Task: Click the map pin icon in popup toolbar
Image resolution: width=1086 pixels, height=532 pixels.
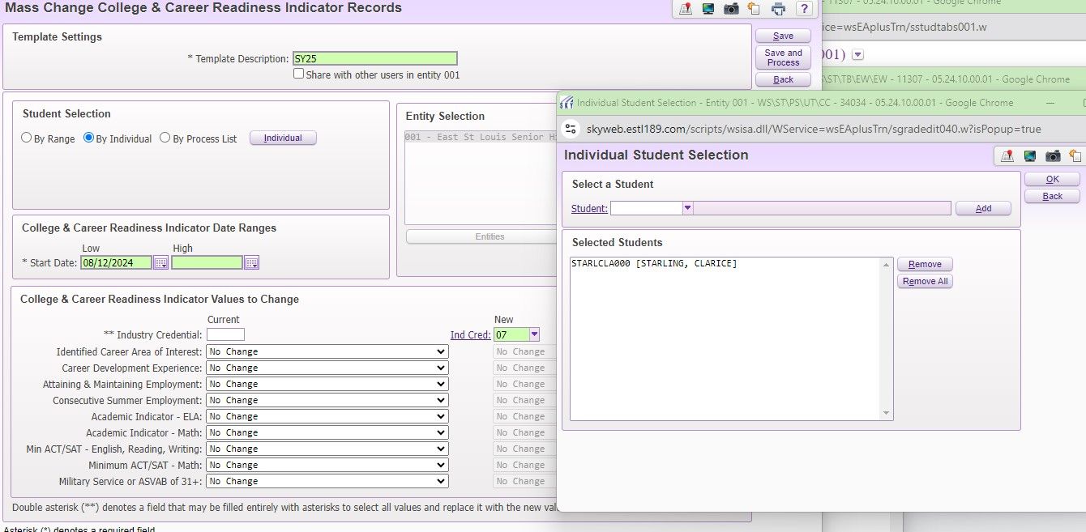Action: (1007, 156)
